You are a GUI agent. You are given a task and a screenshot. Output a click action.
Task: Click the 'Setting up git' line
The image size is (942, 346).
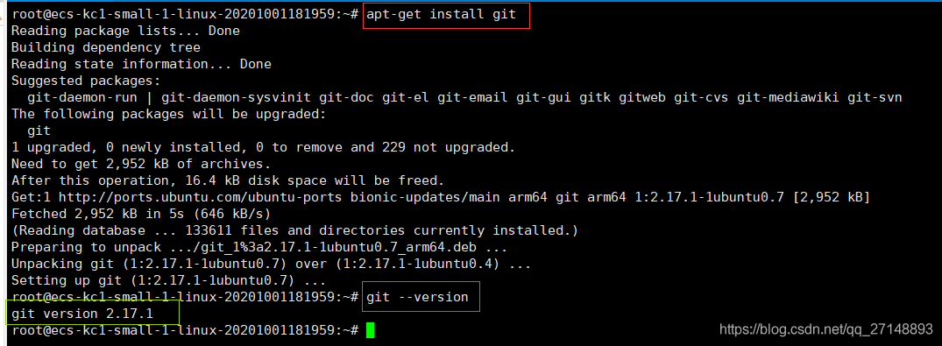pyautogui.click(x=169, y=280)
